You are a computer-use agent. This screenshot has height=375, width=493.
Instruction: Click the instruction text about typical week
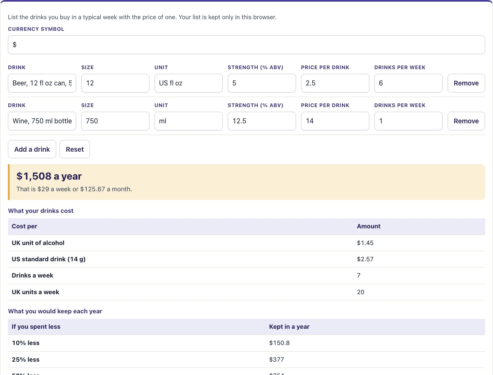pyautogui.click(x=142, y=17)
